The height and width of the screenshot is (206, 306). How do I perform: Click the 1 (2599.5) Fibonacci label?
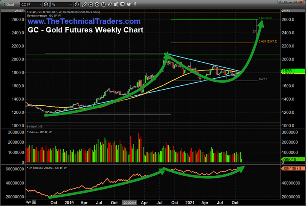click(x=265, y=18)
